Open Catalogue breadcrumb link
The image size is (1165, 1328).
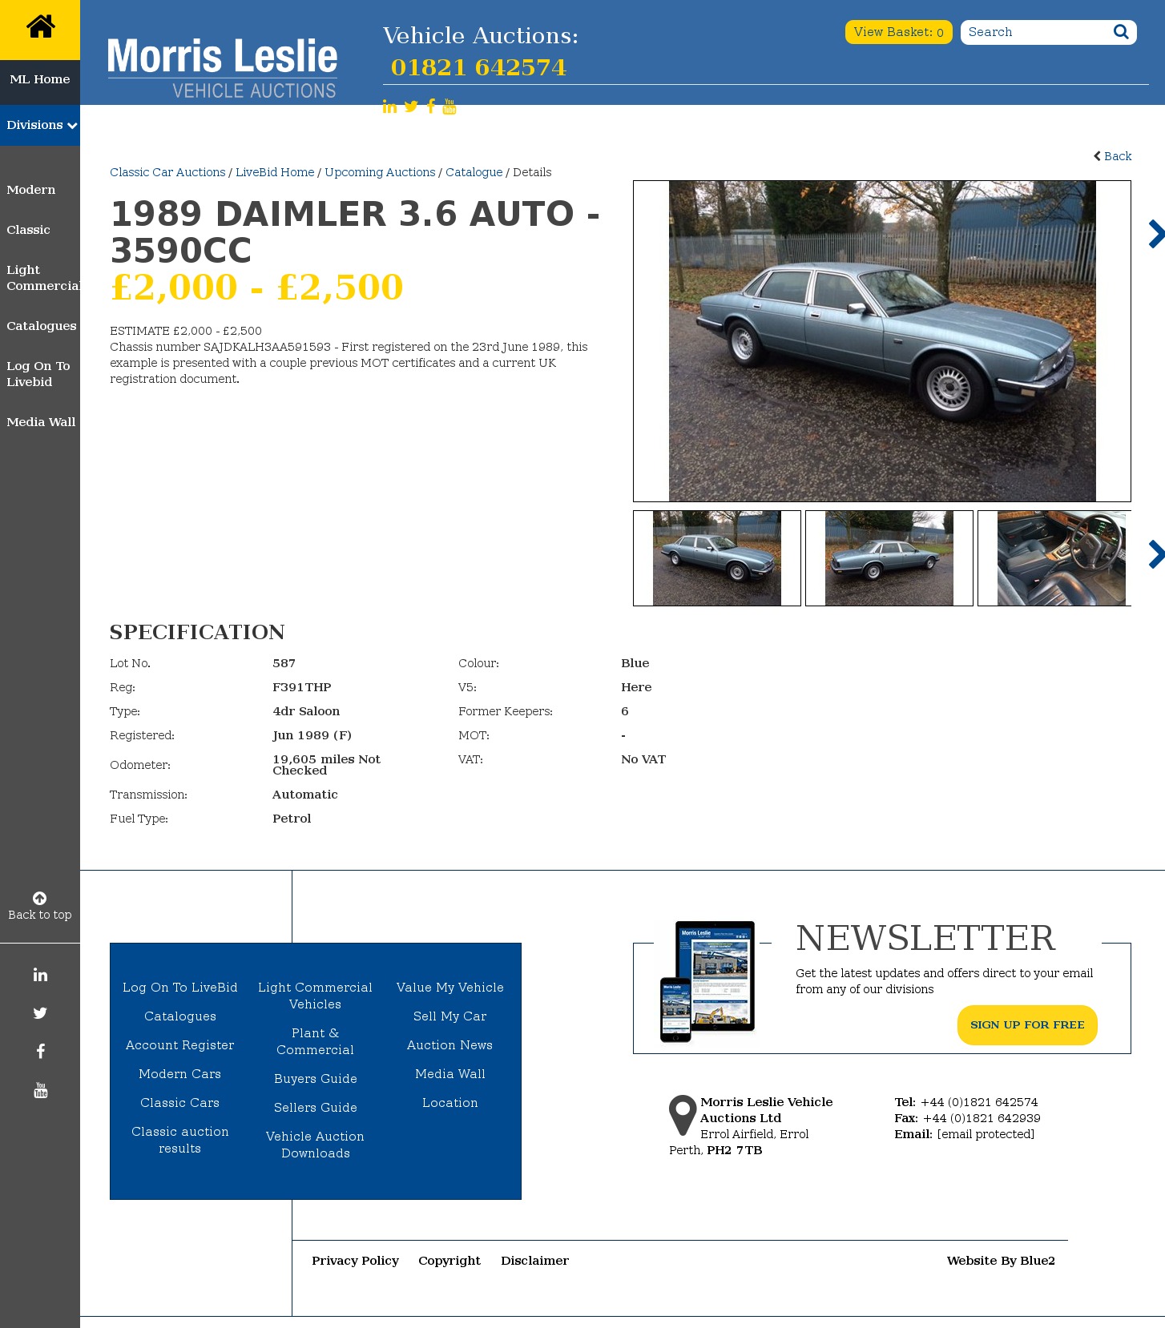474,172
